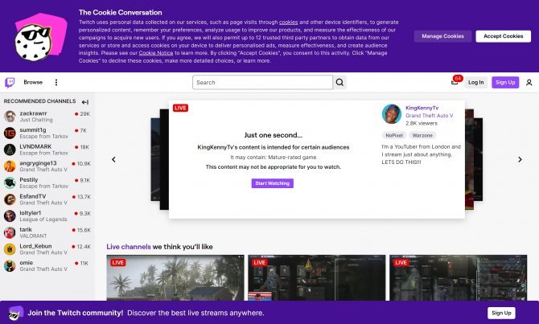
Task: Click the Twitch mascot in bottom banner
Action: pos(16,313)
